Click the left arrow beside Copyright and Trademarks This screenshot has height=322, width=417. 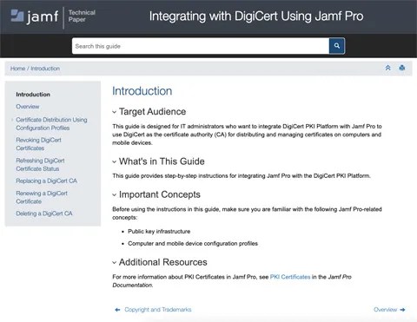pos(117,310)
